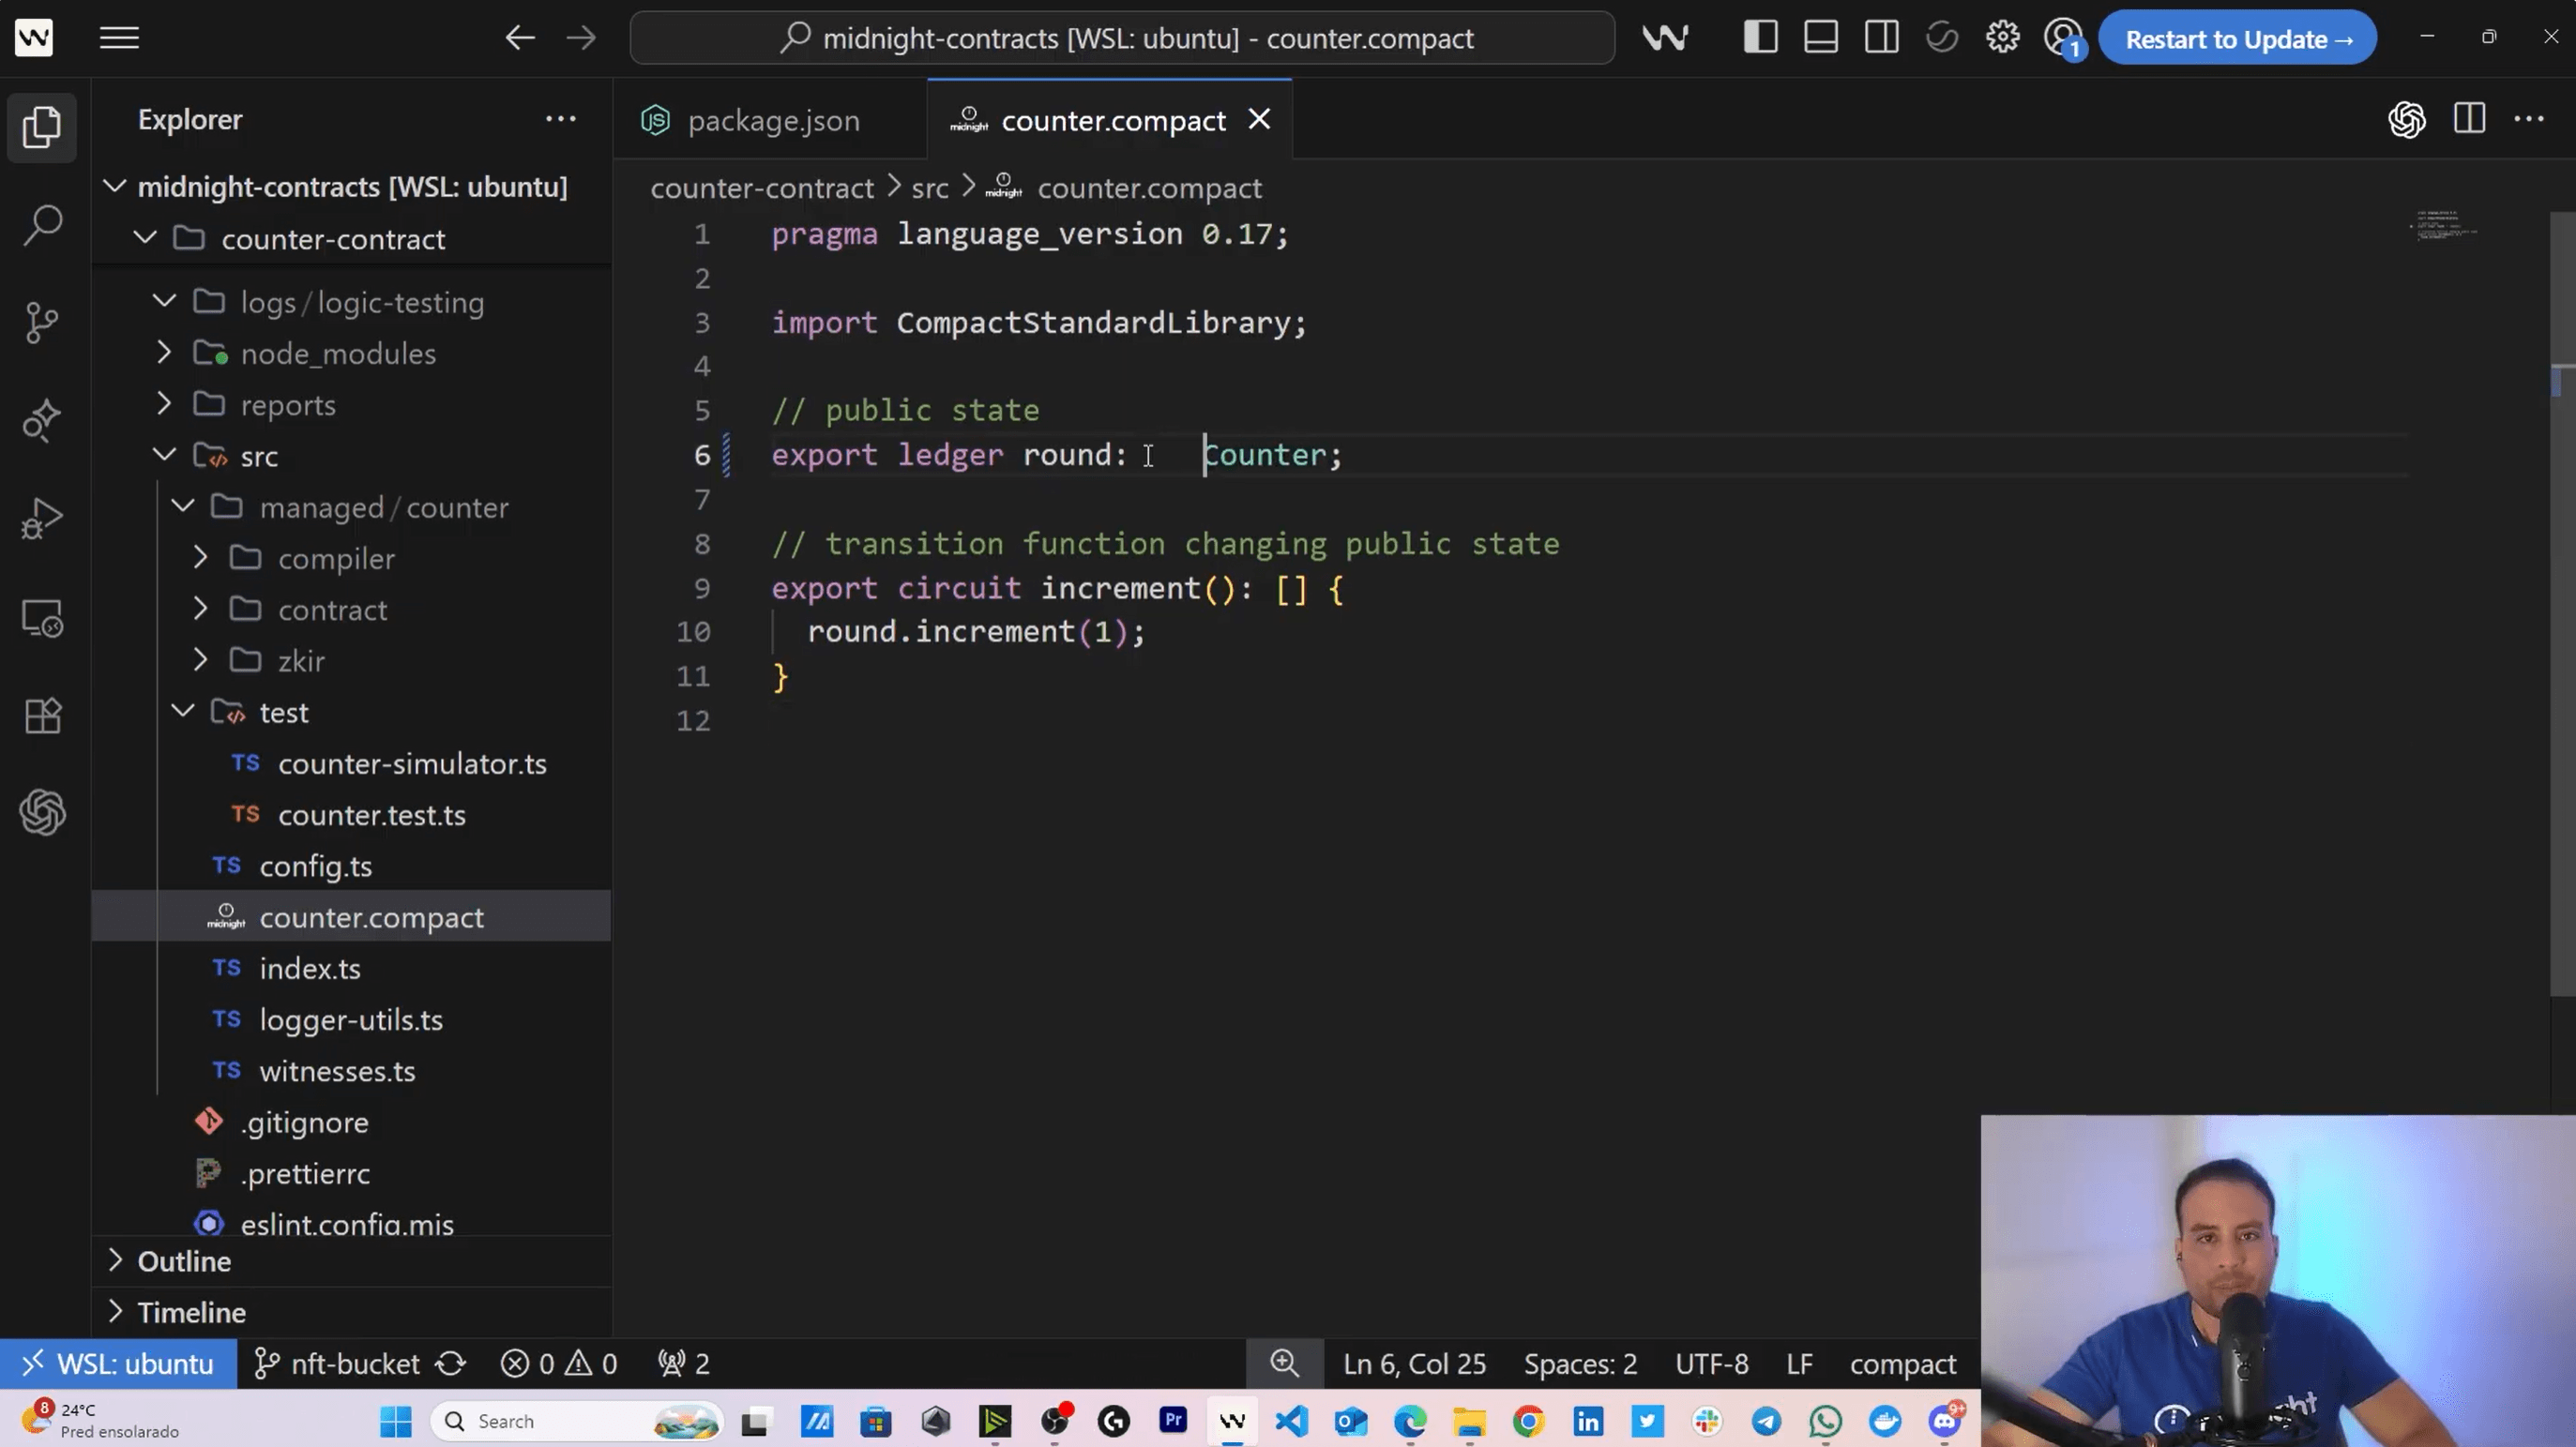Expand the contract folder
Screen dimensions: 2576x1447
[x=201, y=609]
